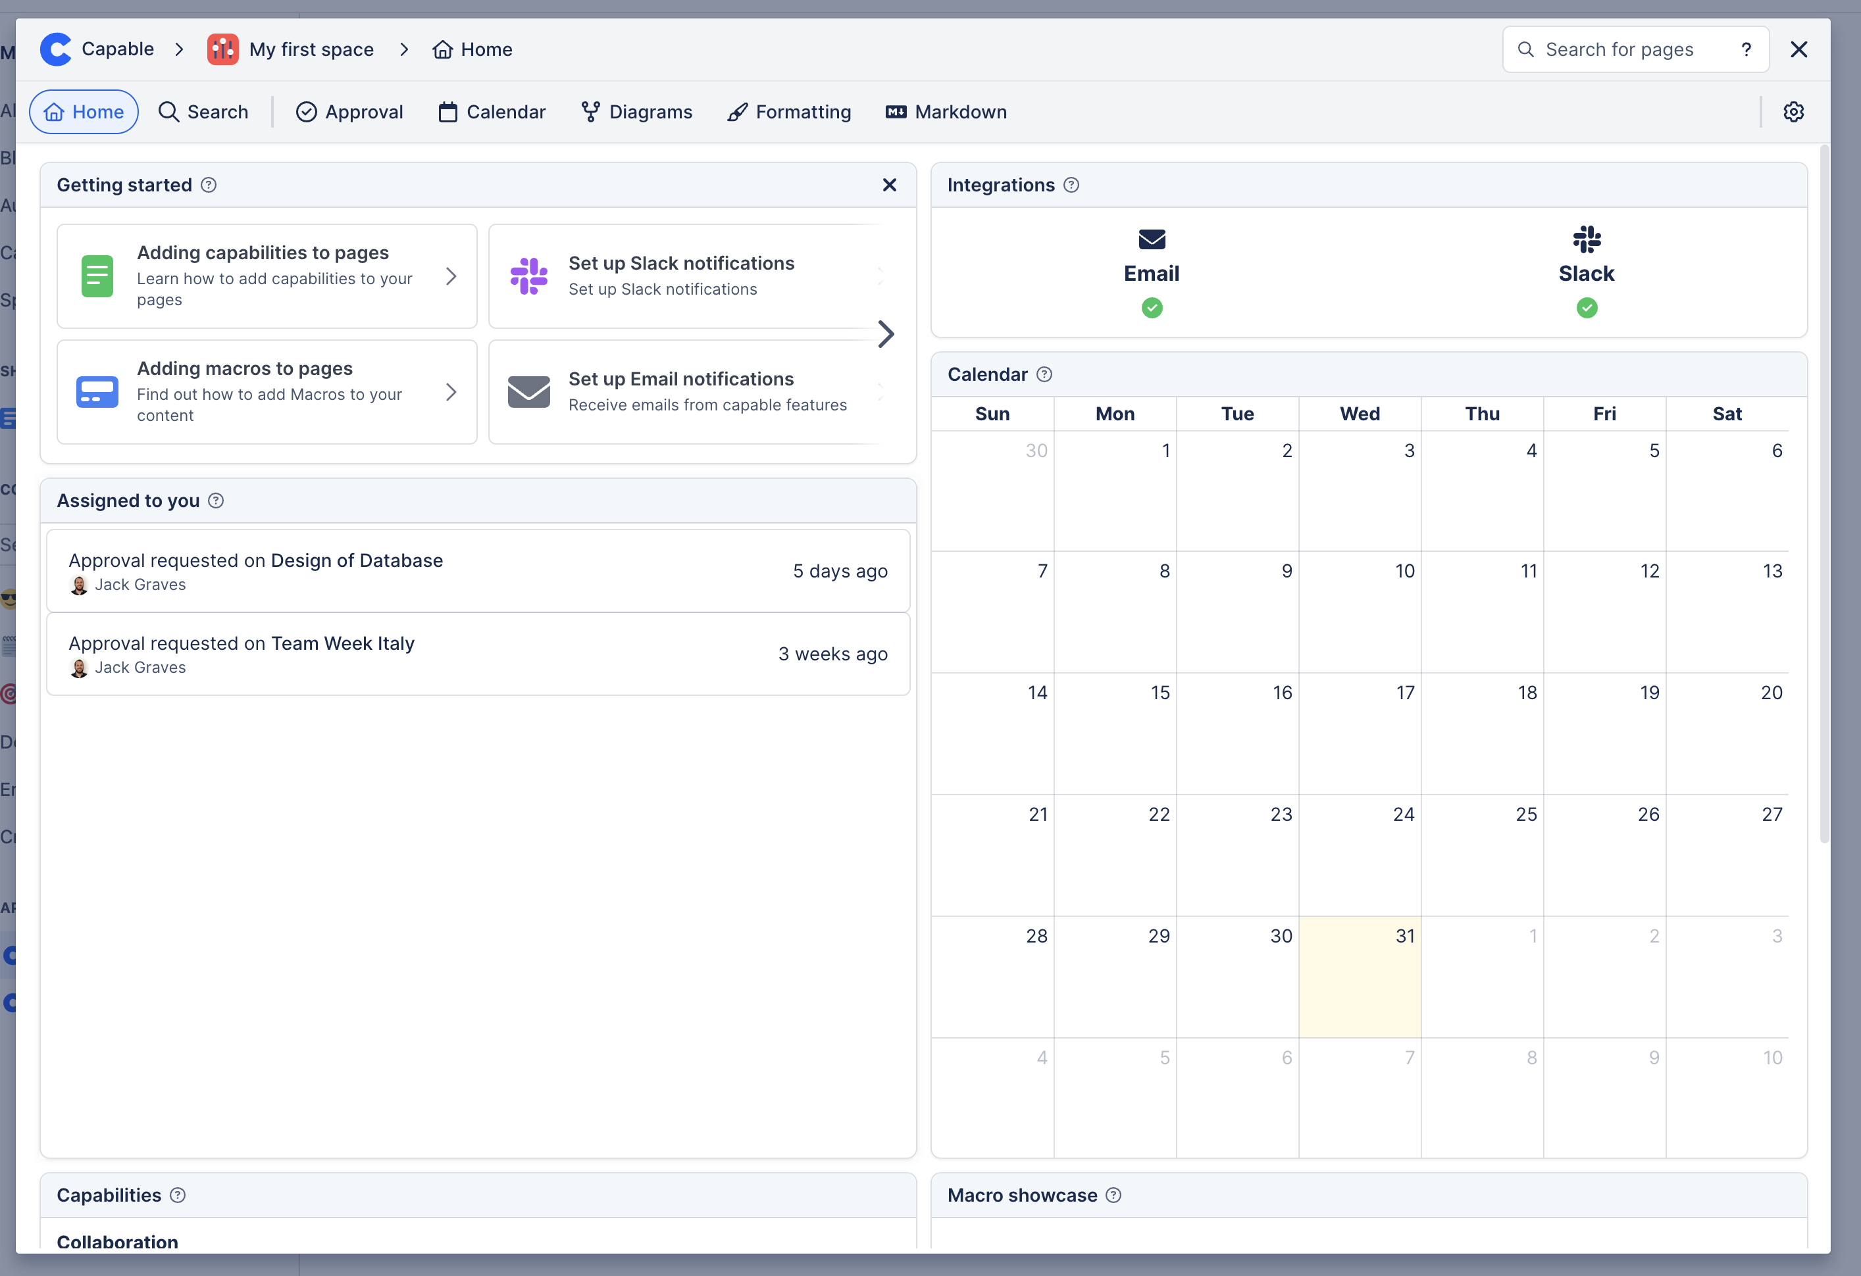The height and width of the screenshot is (1276, 1861).
Task: Open My first space icon
Action: [222, 49]
